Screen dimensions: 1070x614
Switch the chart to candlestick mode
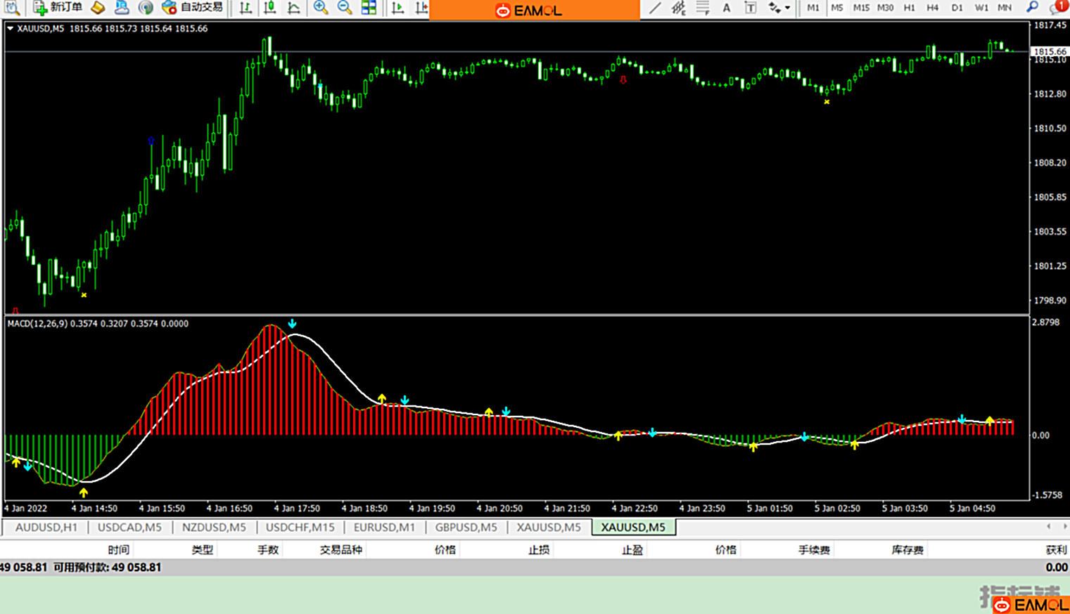click(269, 8)
